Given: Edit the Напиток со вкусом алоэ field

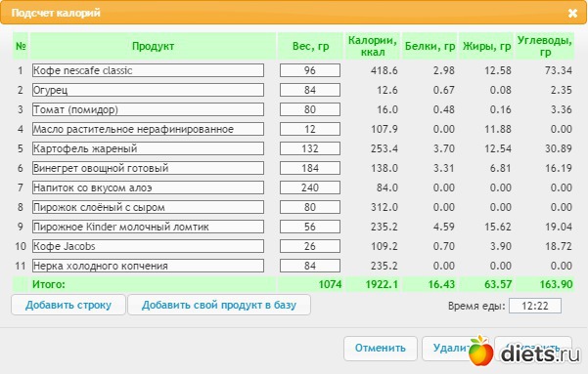Looking at the screenshot, I should click(148, 187).
